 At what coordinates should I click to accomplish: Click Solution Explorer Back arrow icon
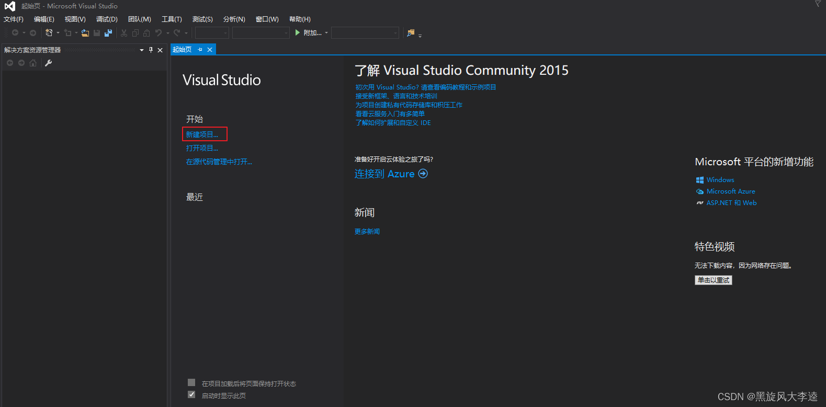pyautogui.click(x=10, y=63)
